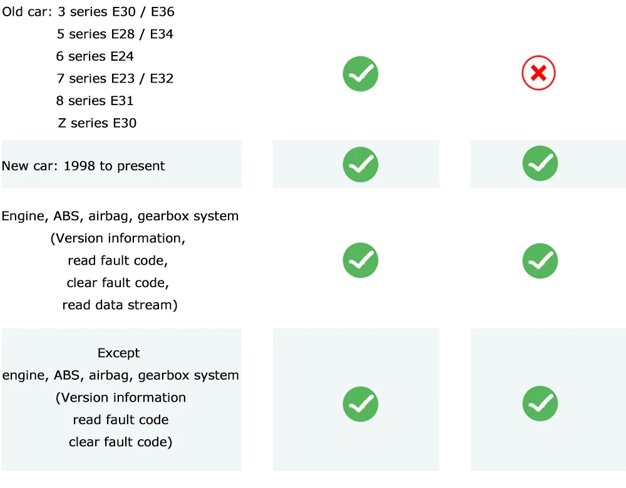
Task: Click the 'read data stream)' line
Action: tap(120, 305)
